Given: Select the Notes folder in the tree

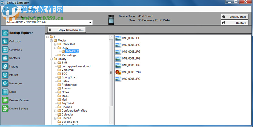Looking at the screenshot, I should [65, 92].
